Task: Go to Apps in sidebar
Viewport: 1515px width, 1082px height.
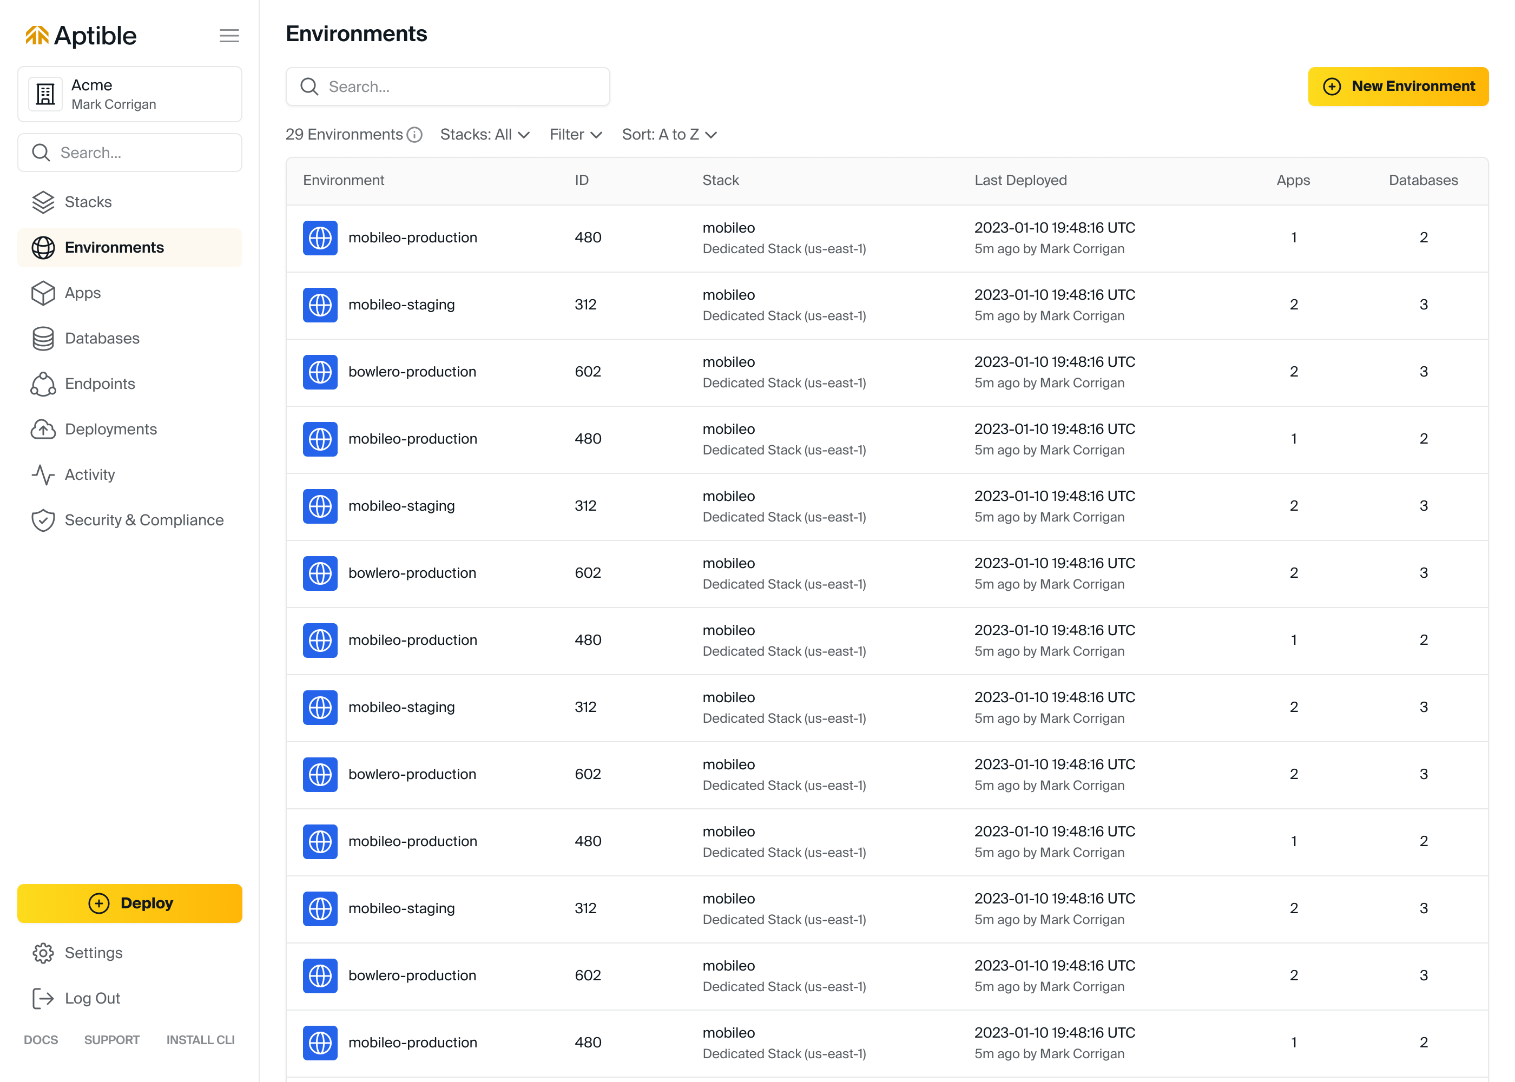Action: click(130, 293)
